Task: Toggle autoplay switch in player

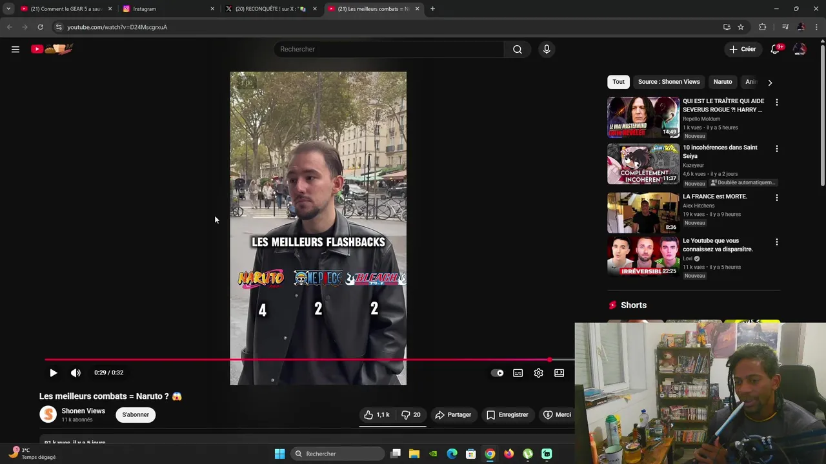Action: pos(497,372)
